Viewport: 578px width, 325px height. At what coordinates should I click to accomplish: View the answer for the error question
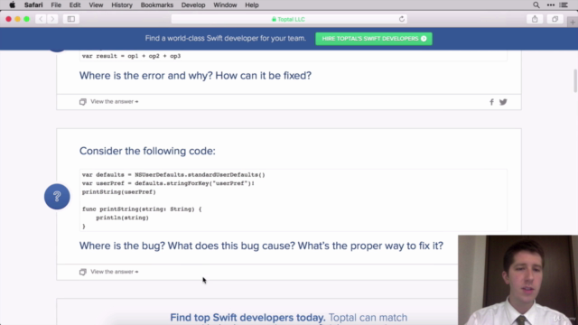pyautogui.click(x=115, y=102)
